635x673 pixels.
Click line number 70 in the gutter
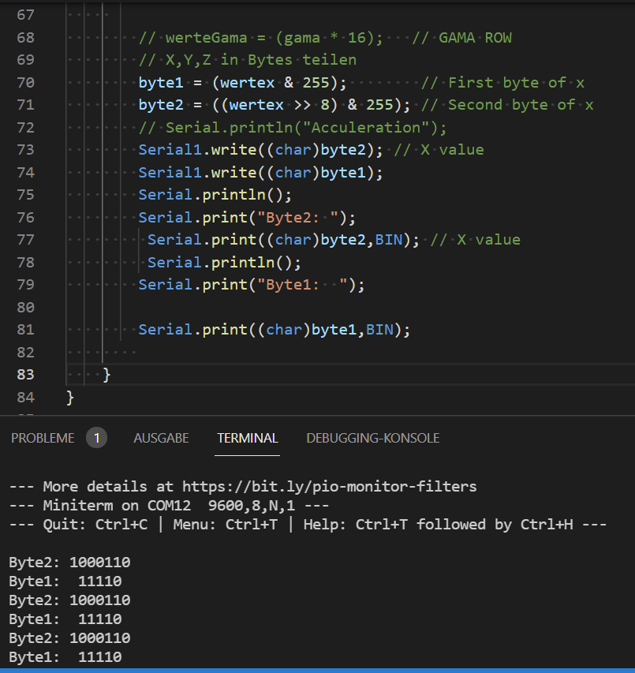[25, 82]
